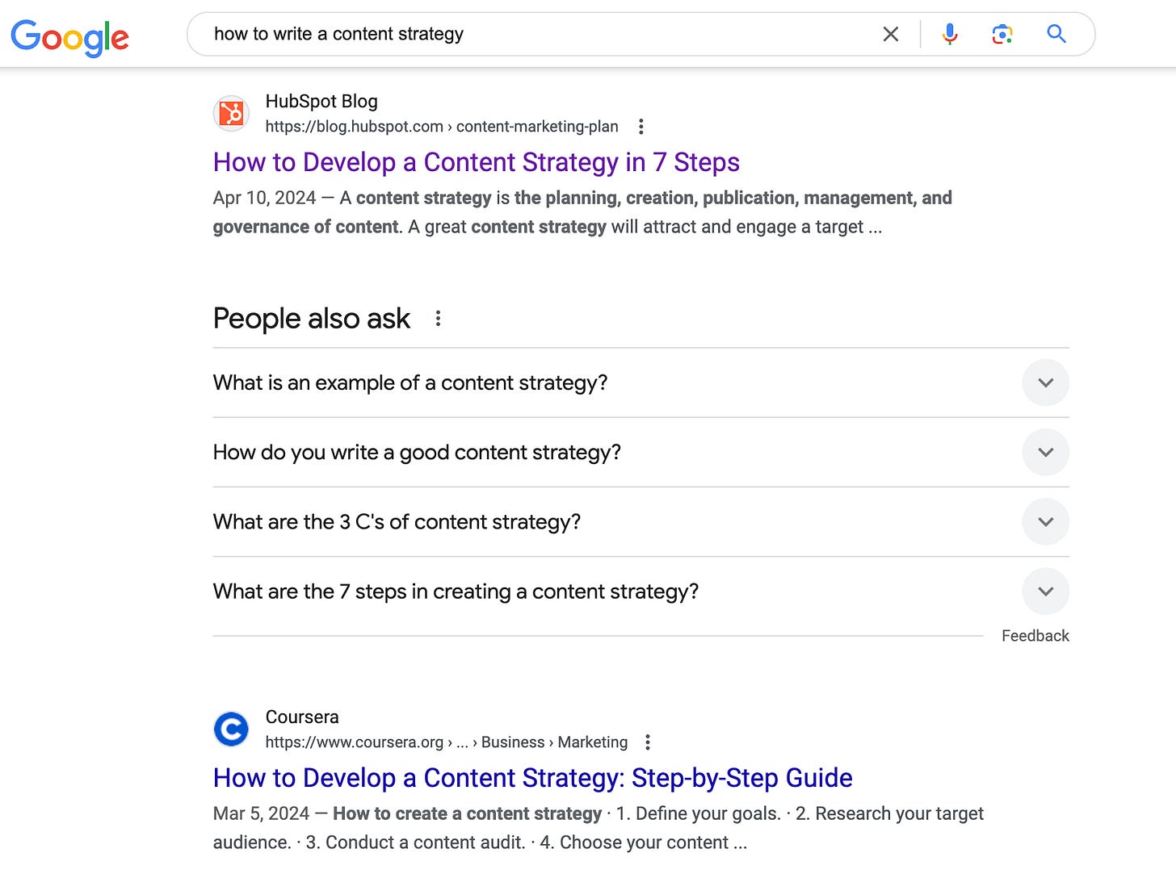Click the 'Mar 5, 2024' snippet date
Screen dimensions: 1176x878
(261, 813)
